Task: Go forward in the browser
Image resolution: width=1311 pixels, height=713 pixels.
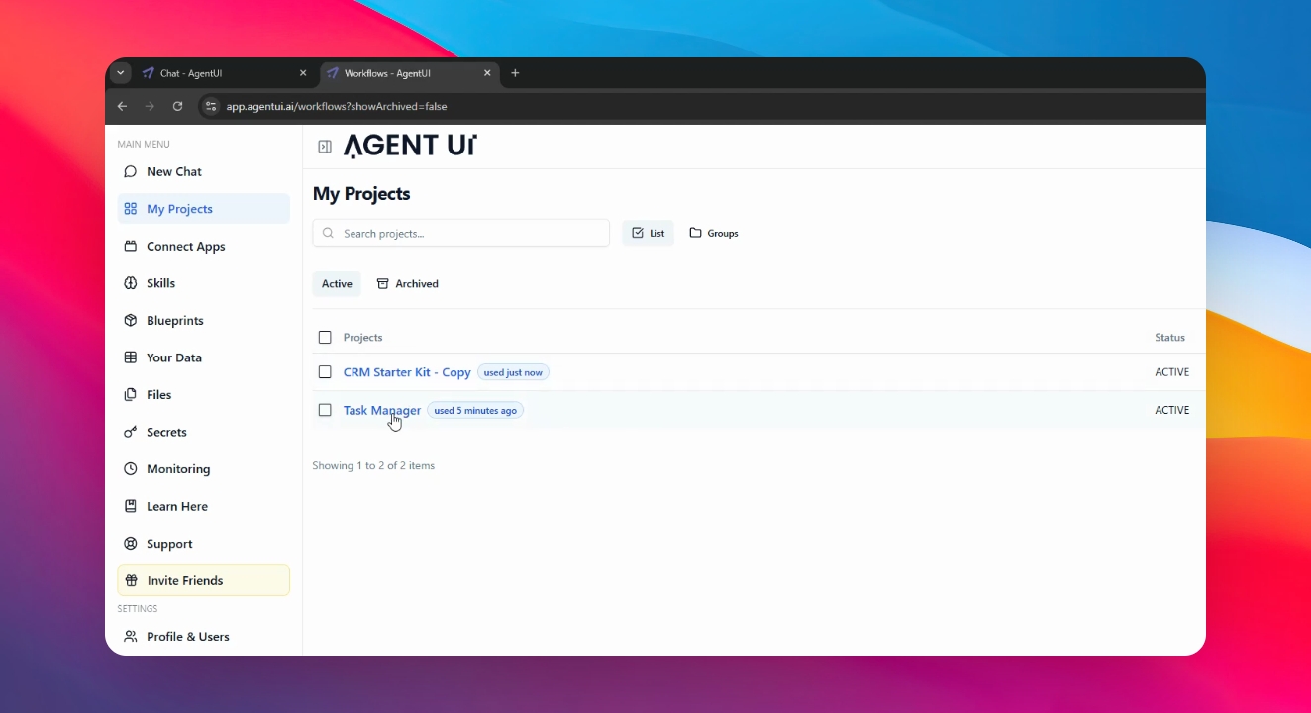Action: coord(150,106)
